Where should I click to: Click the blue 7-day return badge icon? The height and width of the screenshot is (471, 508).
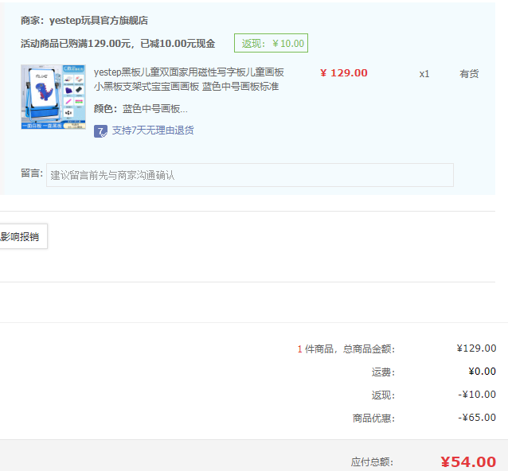point(100,130)
